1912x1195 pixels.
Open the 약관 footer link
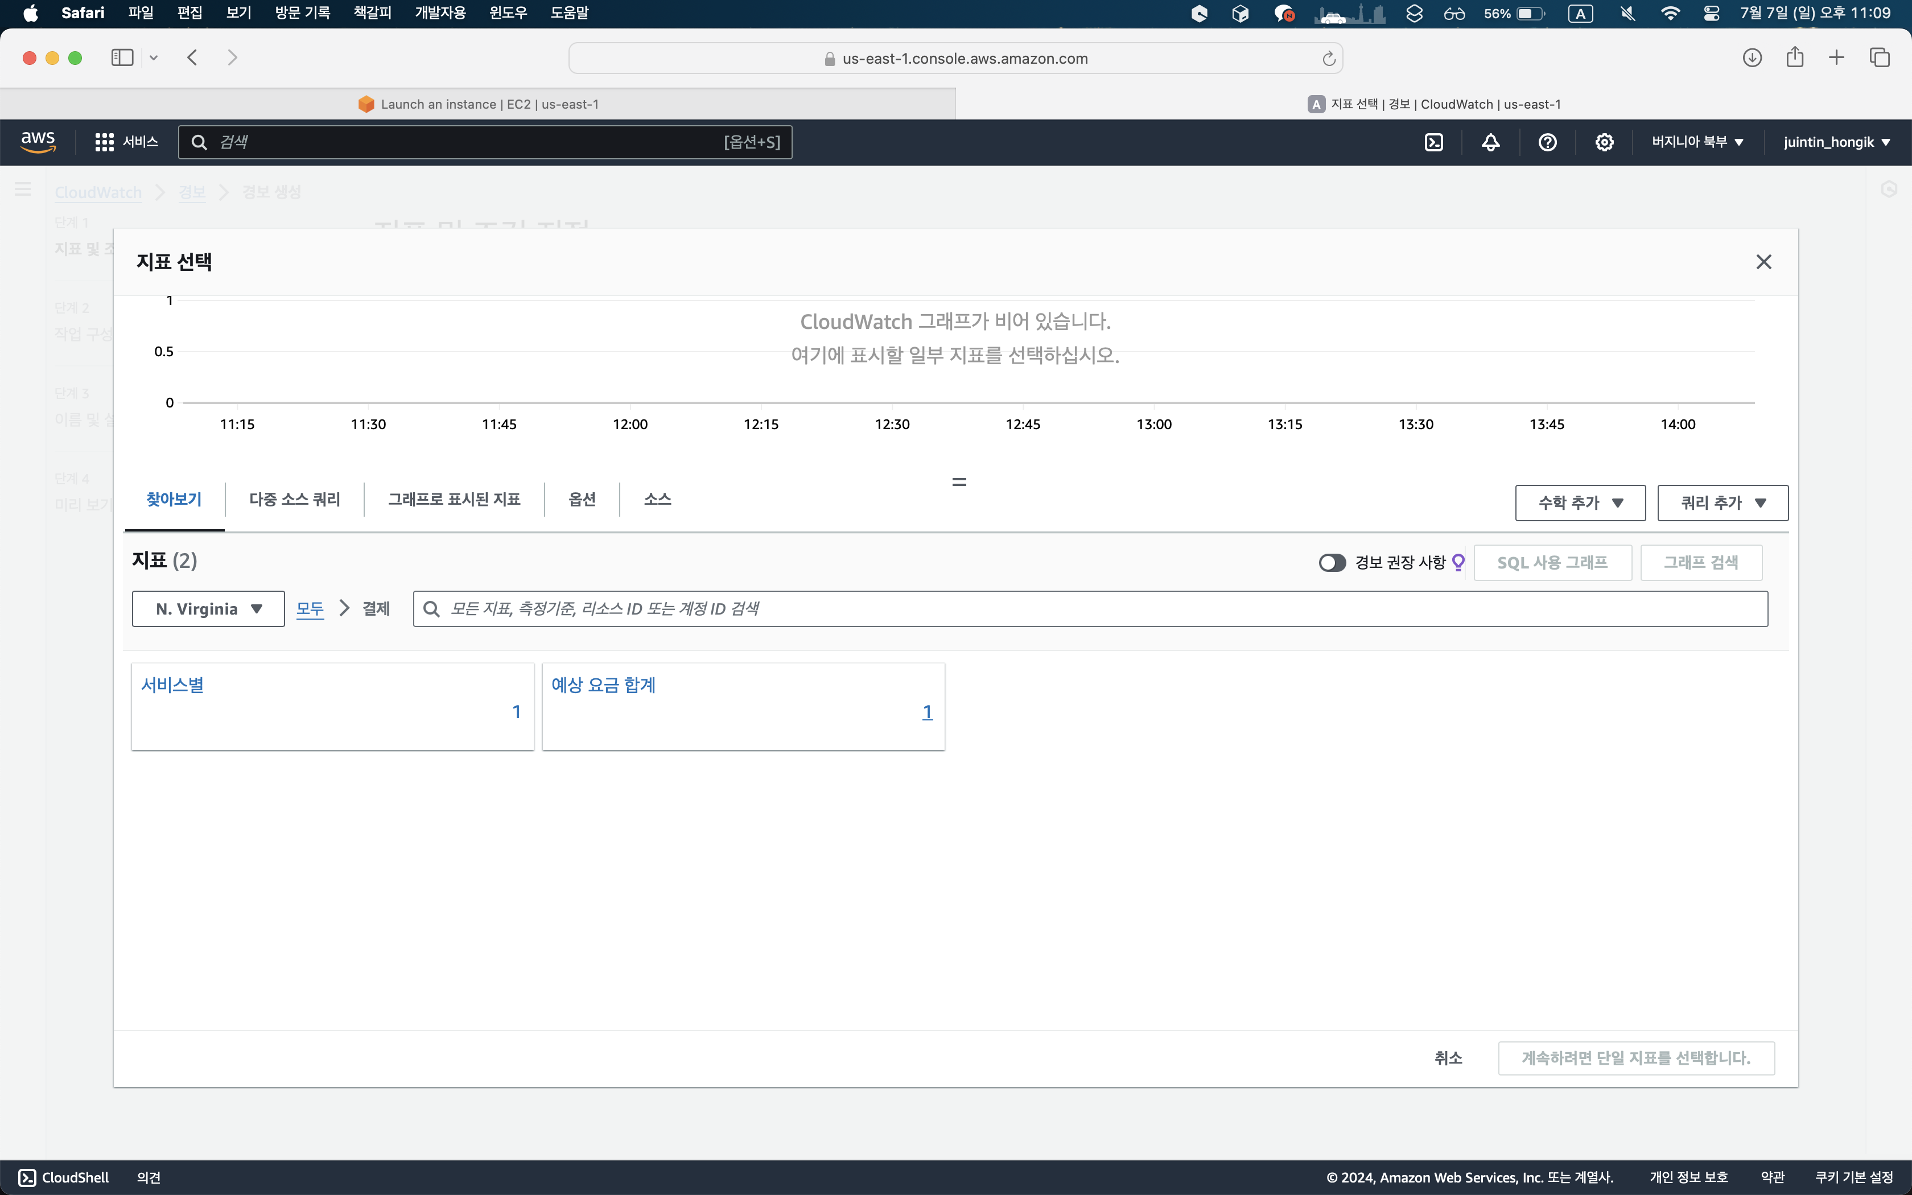tap(1773, 1177)
